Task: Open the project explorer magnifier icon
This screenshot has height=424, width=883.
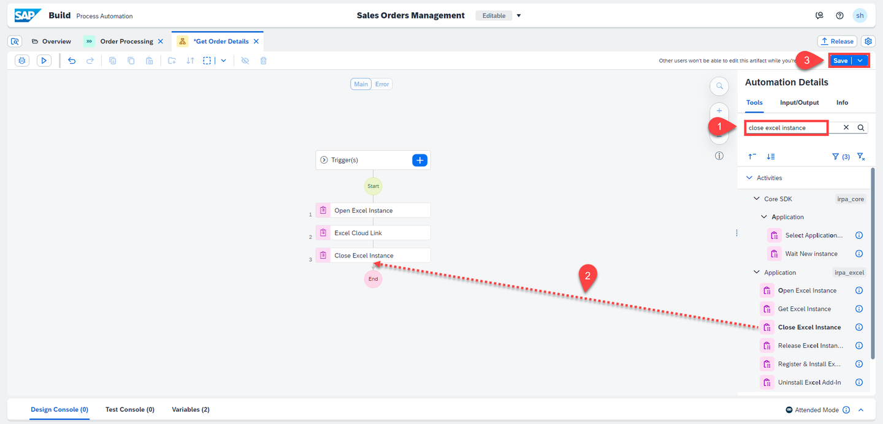Action: click(x=15, y=41)
